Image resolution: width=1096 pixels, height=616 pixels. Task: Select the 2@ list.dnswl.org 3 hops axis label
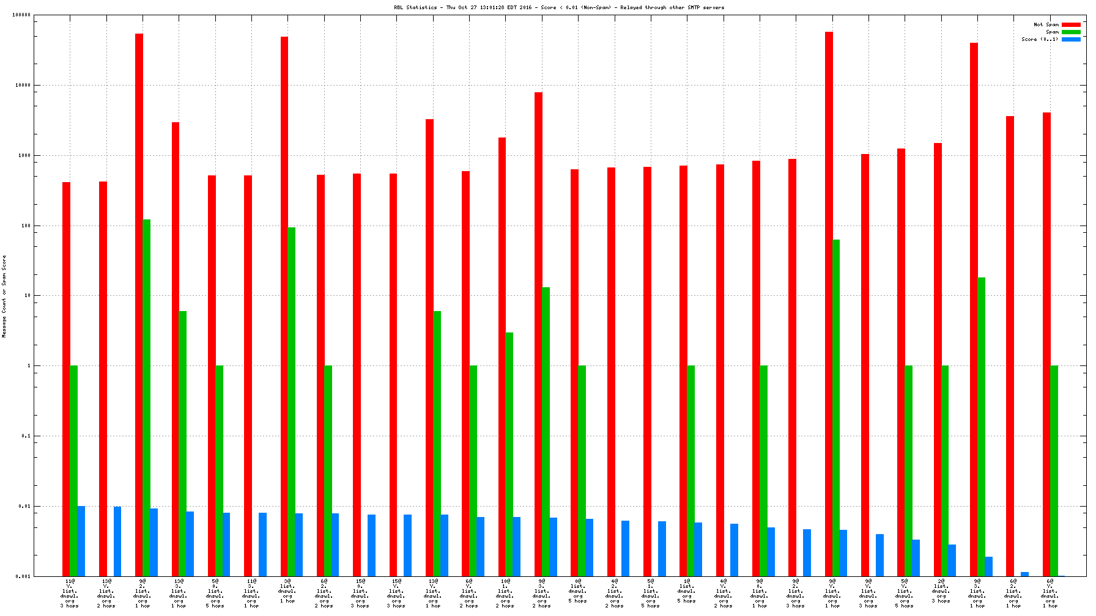[941, 590]
